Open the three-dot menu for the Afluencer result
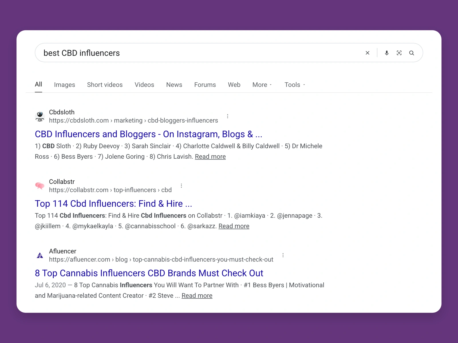Image resolution: width=458 pixels, height=343 pixels. pyautogui.click(x=283, y=255)
